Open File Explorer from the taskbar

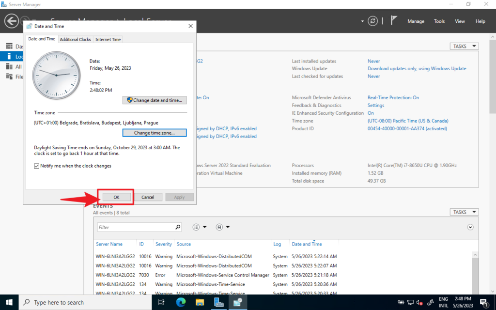click(200, 303)
